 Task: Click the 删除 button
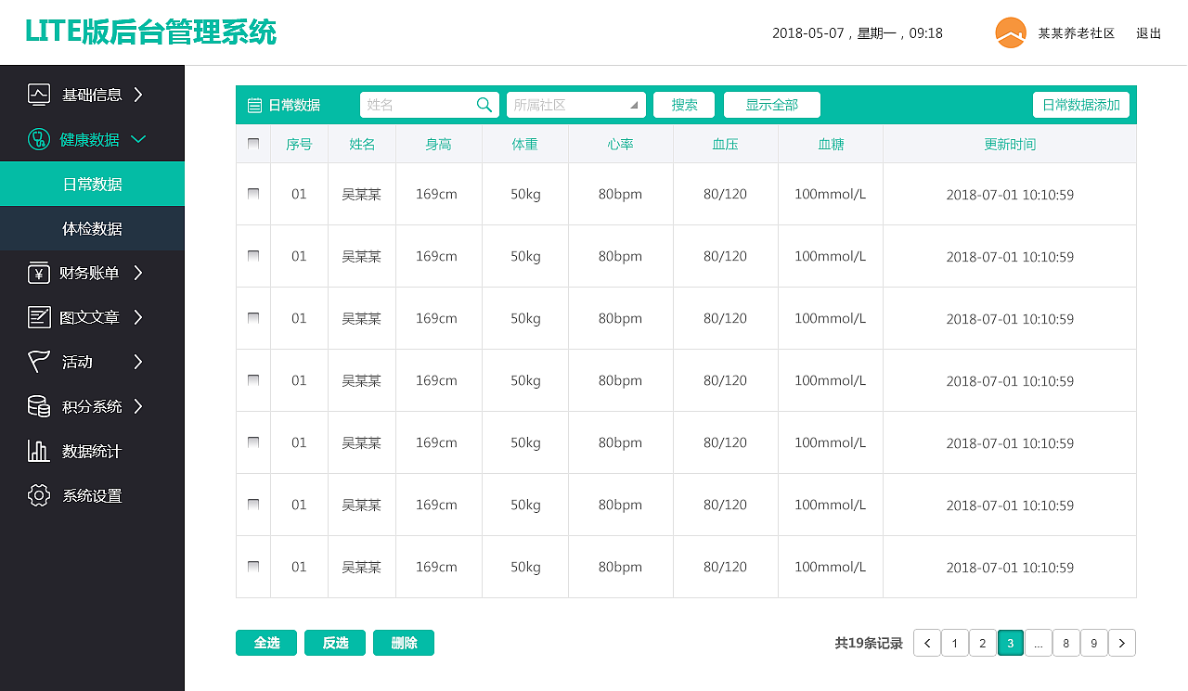[404, 643]
